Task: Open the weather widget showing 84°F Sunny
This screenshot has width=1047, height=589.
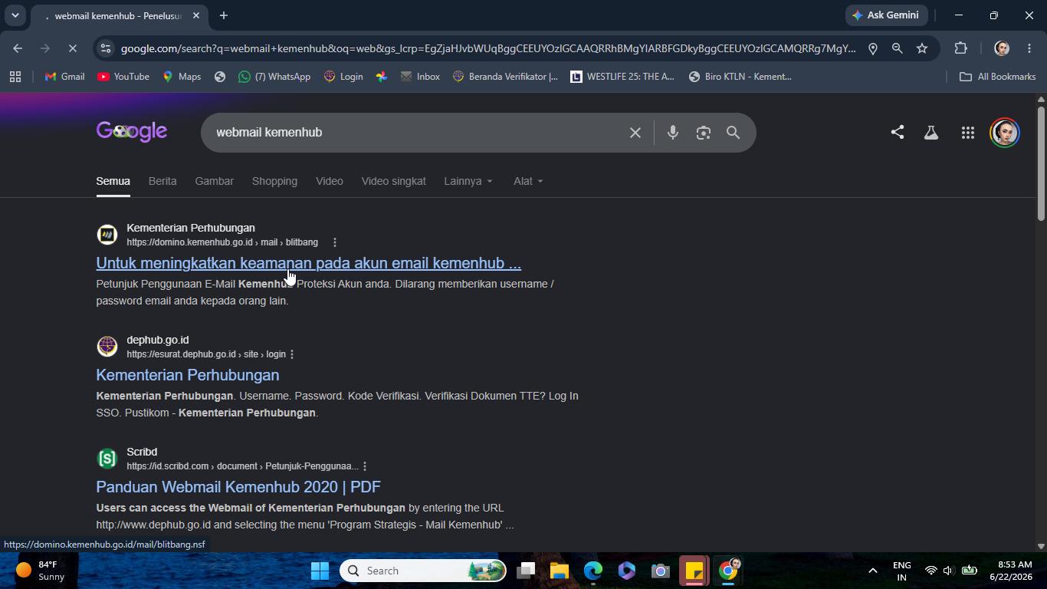Action: tap(41, 571)
